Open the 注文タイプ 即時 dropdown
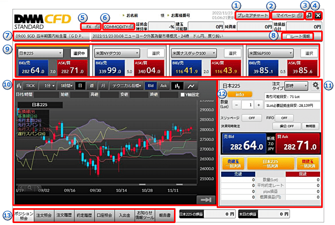This screenshot has height=225, width=335. pos(296,86)
